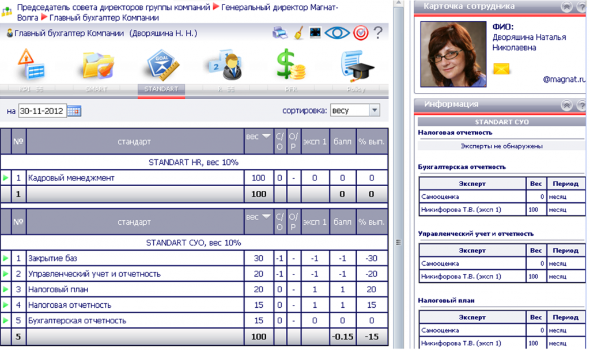Click the vertical scrollbar of main pane
The image size is (590, 351).
tap(398, 177)
